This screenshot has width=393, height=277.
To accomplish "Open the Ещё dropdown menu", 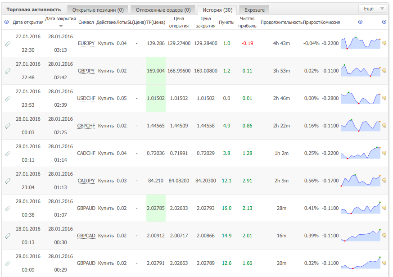I will [x=372, y=9].
